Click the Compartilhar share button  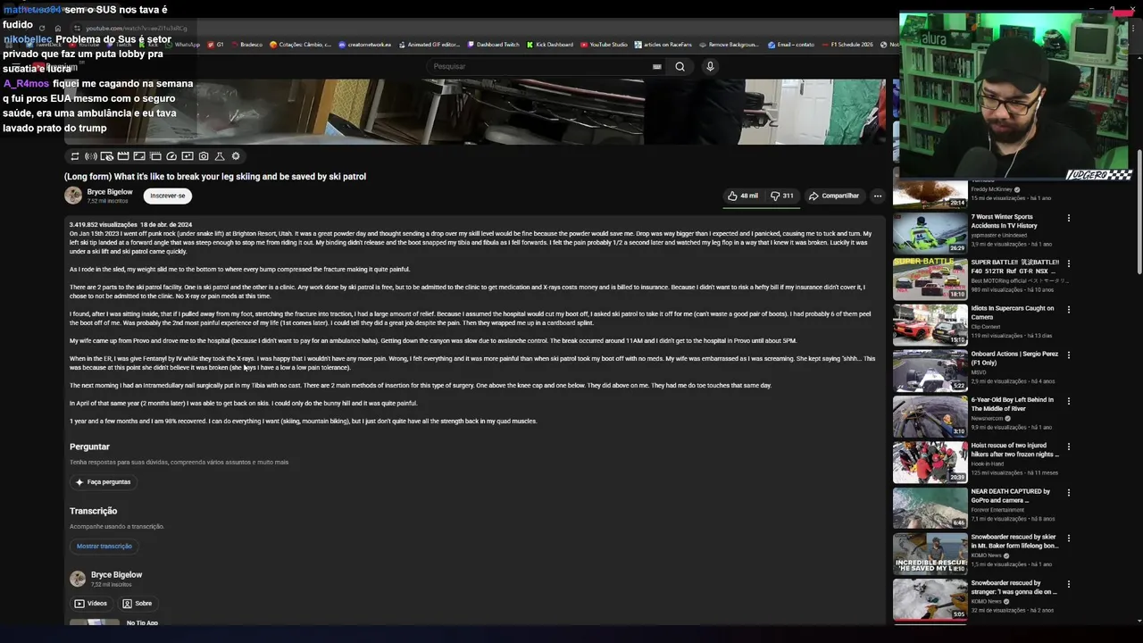(x=834, y=196)
